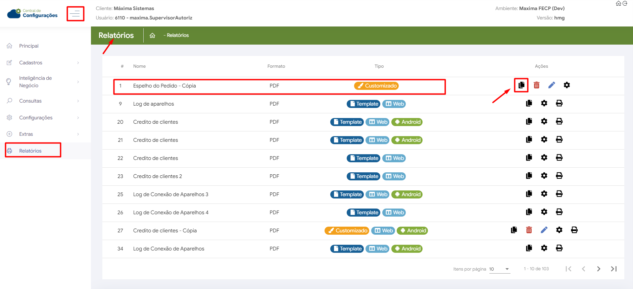This screenshot has width=633, height=289.
Task: Delete the Credito de clientes - Cópia report
Action: click(529, 230)
